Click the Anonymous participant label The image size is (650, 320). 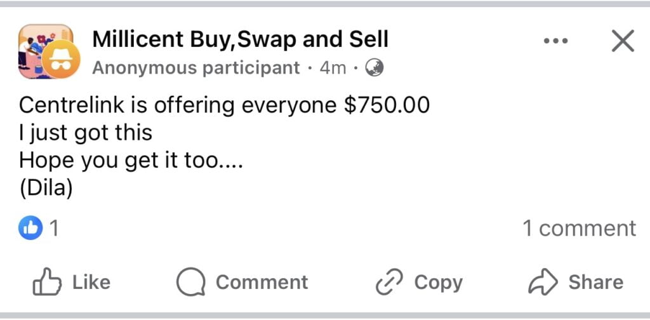196,67
